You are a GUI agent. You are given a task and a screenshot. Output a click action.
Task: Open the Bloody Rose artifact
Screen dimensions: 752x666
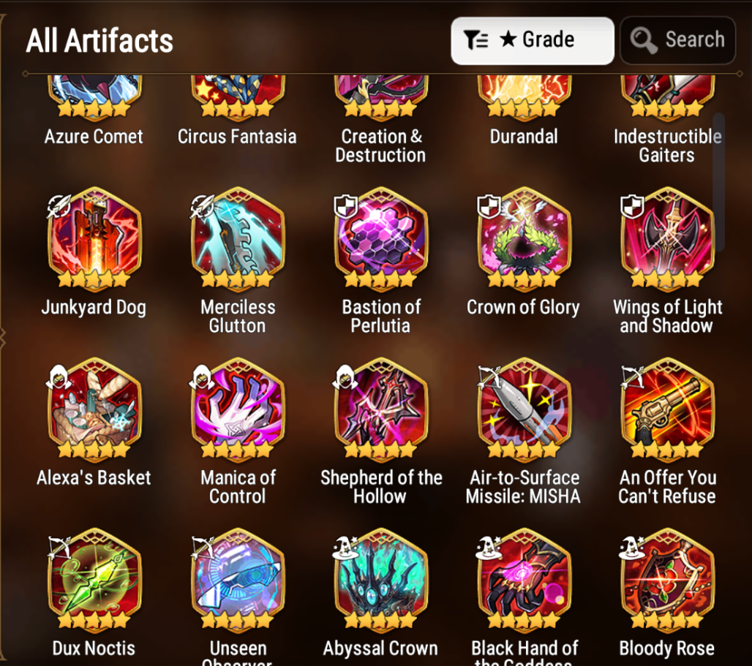pyautogui.click(x=667, y=580)
